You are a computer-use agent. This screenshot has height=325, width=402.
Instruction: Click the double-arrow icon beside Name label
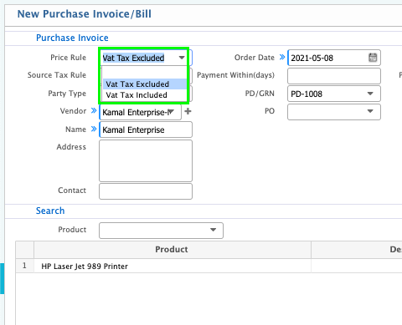(x=94, y=129)
